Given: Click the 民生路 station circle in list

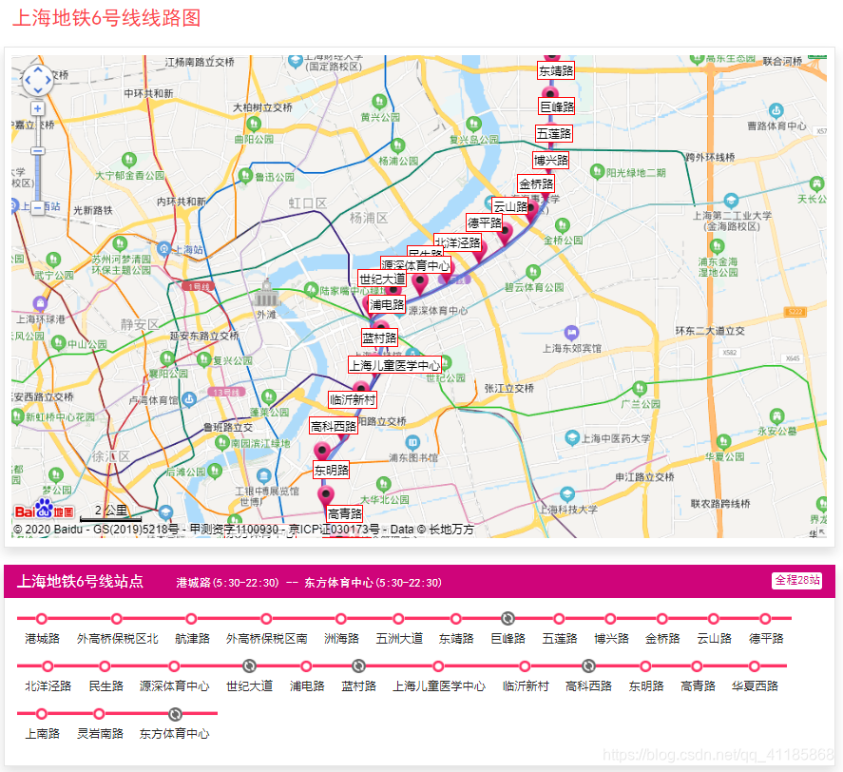Looking at the screenshot, I should 105,666.
